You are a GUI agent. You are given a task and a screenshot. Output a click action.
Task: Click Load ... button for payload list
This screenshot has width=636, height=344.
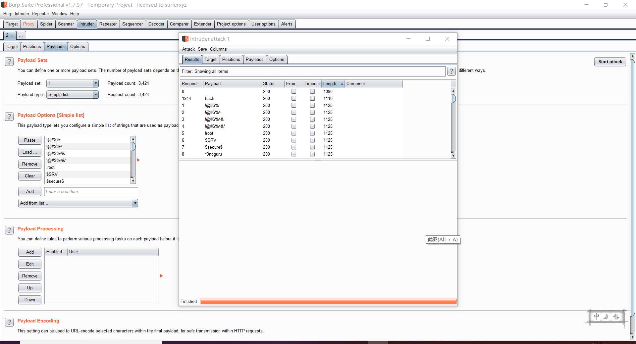(30, 152)
